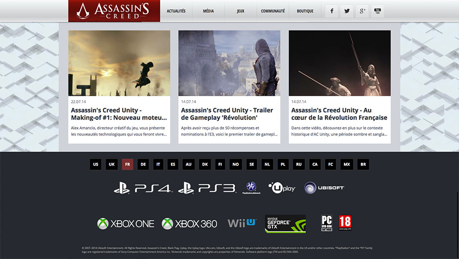
Task: Click the PS3 logo
Action: point(207,188)
